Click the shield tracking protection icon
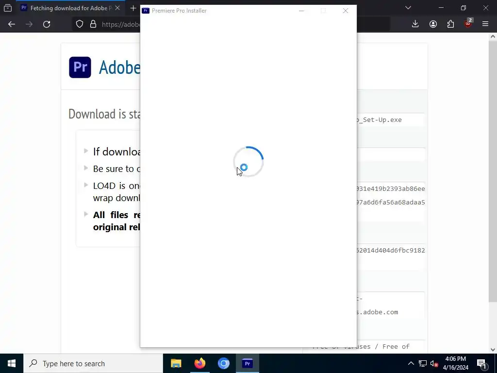The image size is (497, 373). [80, 24]
